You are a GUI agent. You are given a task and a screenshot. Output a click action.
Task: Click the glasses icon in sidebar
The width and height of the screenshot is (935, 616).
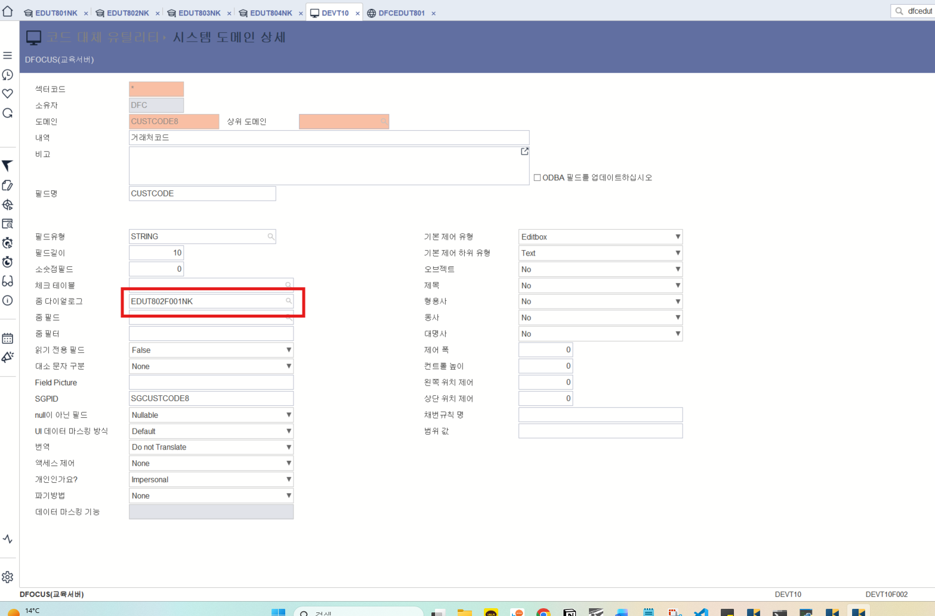point(8,281)
